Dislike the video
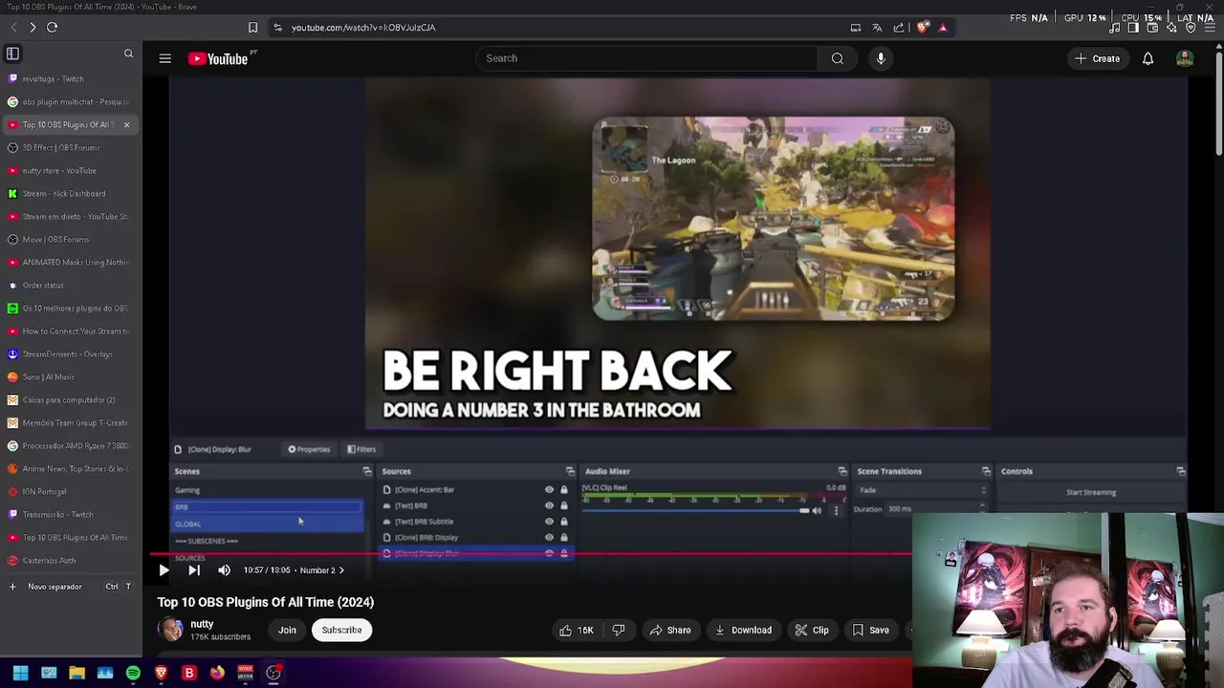 (618, 630)
